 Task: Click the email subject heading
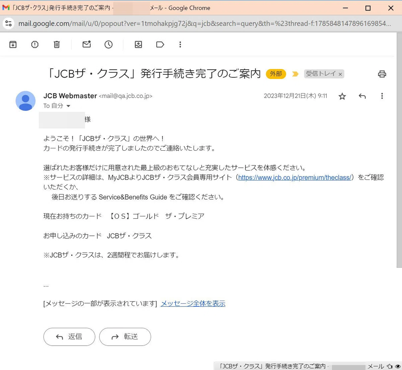[153, 74]
